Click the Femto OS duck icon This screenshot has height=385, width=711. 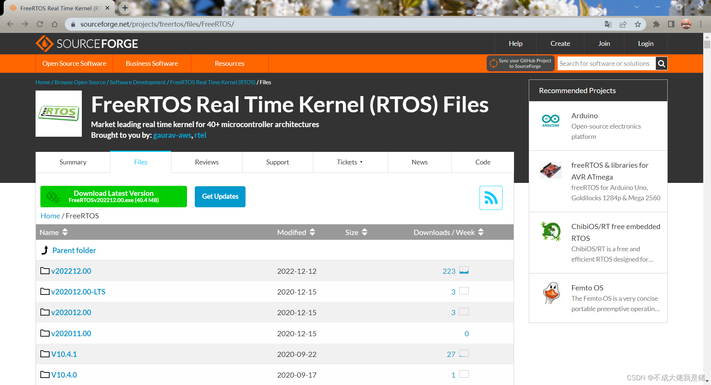[551, 293]
